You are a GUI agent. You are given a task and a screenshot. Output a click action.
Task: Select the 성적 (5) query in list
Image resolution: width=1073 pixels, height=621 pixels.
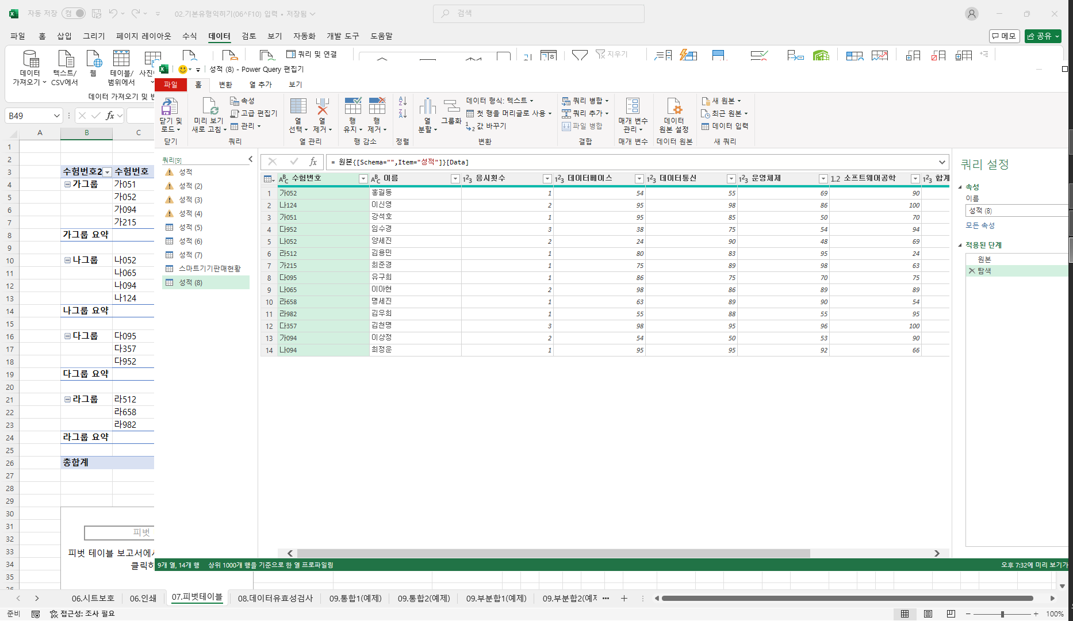click(x=206, y=228)
